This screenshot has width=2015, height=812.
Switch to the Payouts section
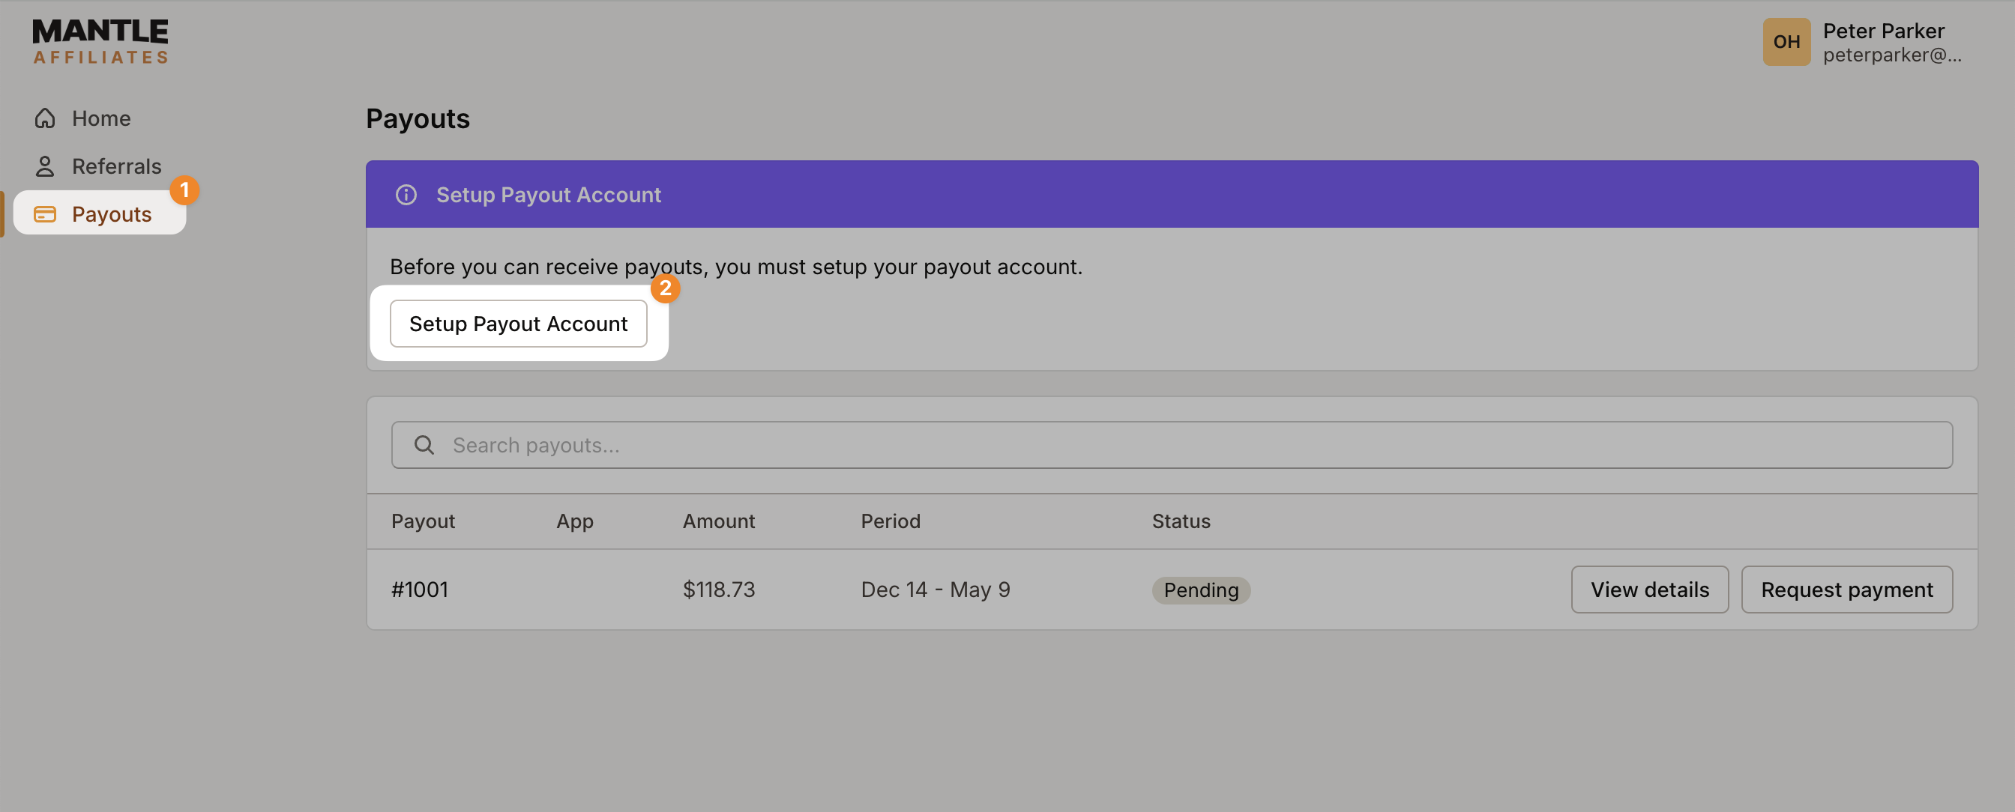click(112, 213)
